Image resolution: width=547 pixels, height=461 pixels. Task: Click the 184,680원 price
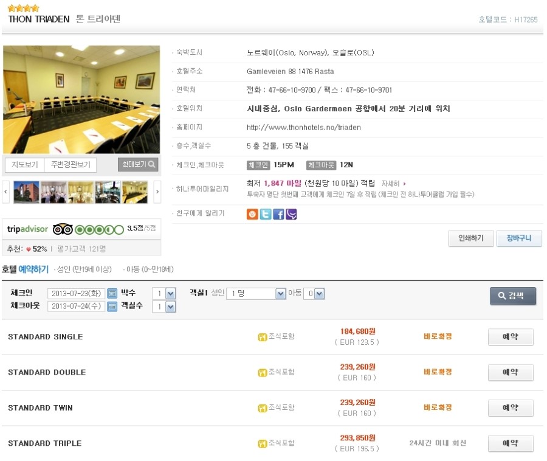pyautogui.click(x=357, y=331)
